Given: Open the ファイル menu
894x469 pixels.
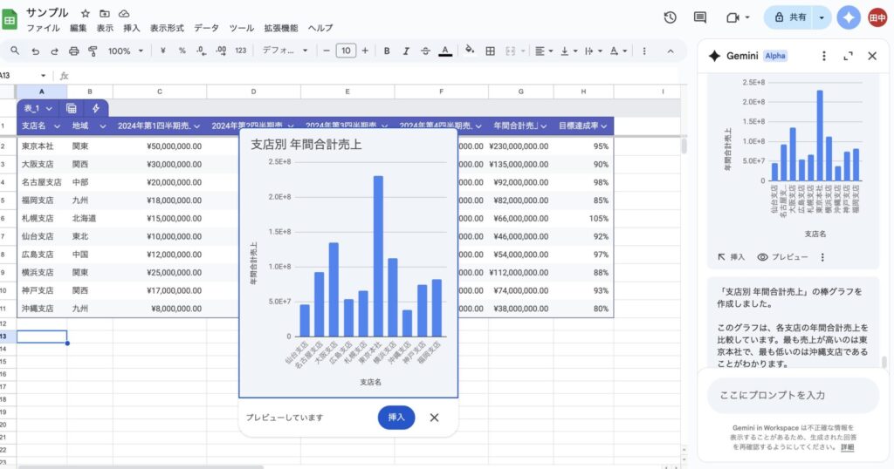Looking at the screenshot, I should [x=44, y=28].
